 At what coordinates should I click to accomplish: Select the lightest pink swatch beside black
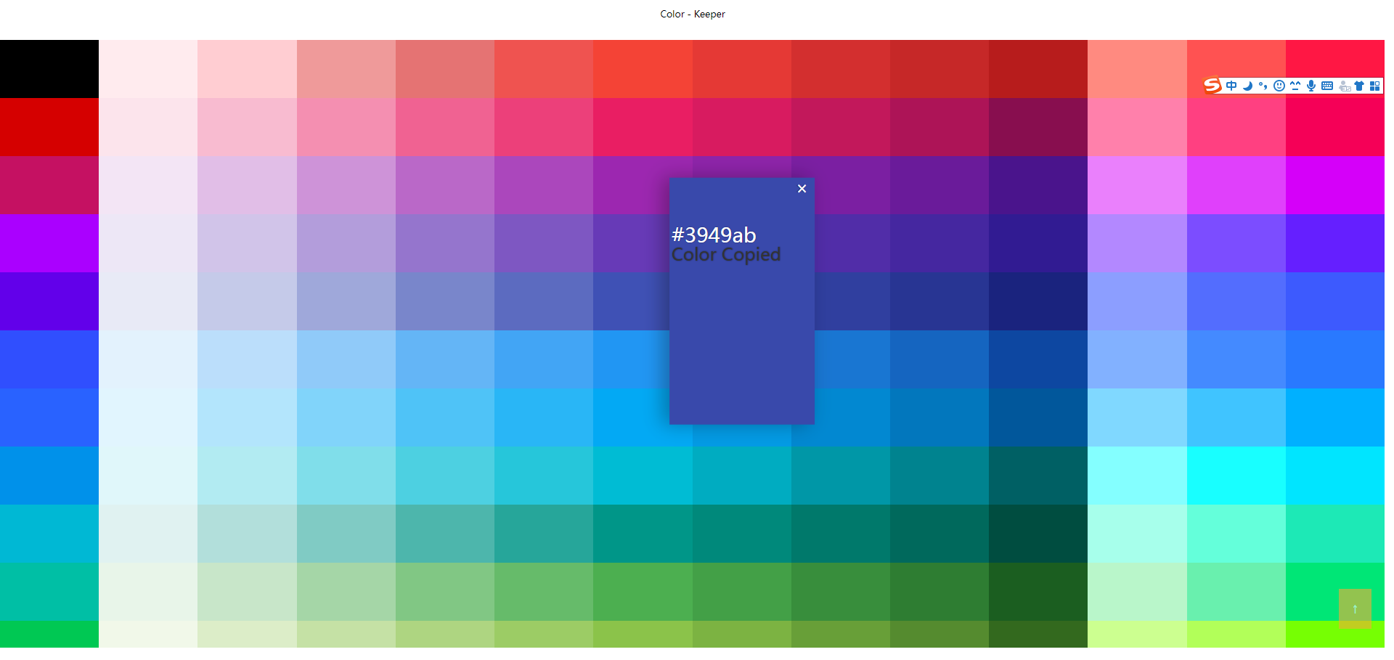[148, 69]
